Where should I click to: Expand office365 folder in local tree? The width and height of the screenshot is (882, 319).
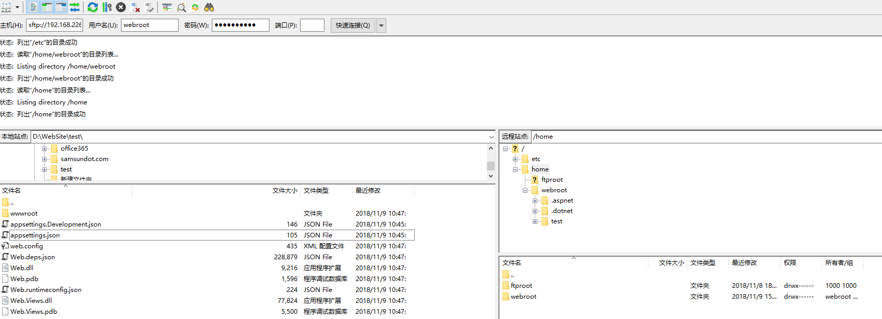click(x=44, y=149)
